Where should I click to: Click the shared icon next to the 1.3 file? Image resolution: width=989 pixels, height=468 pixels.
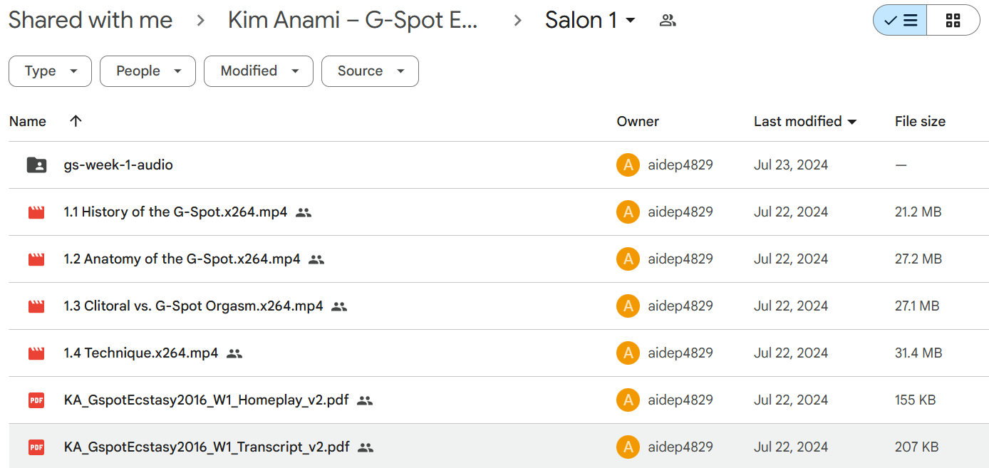click(339, 306)
